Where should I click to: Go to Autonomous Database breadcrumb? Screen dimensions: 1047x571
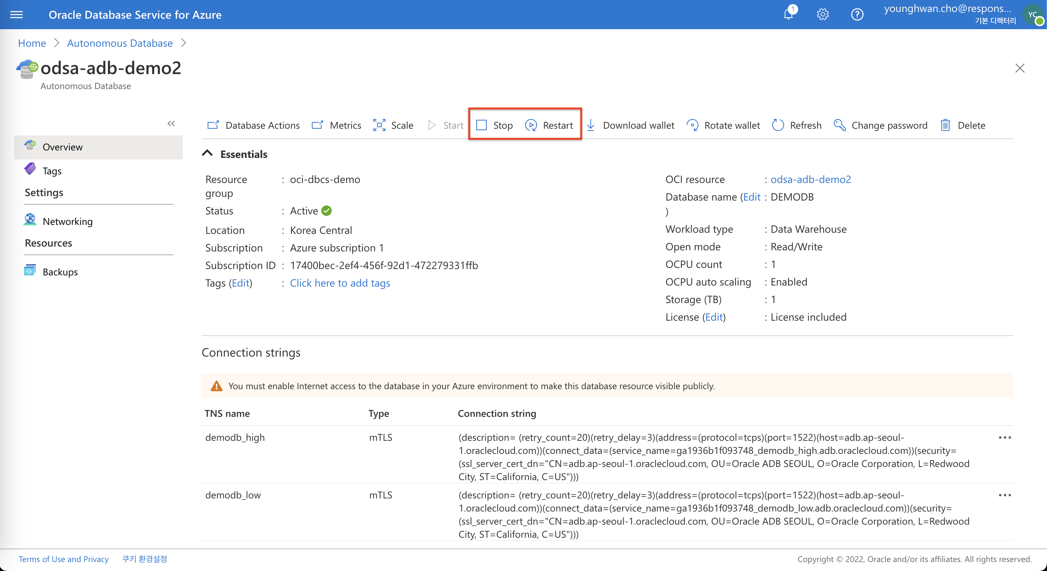coord(120,43)
